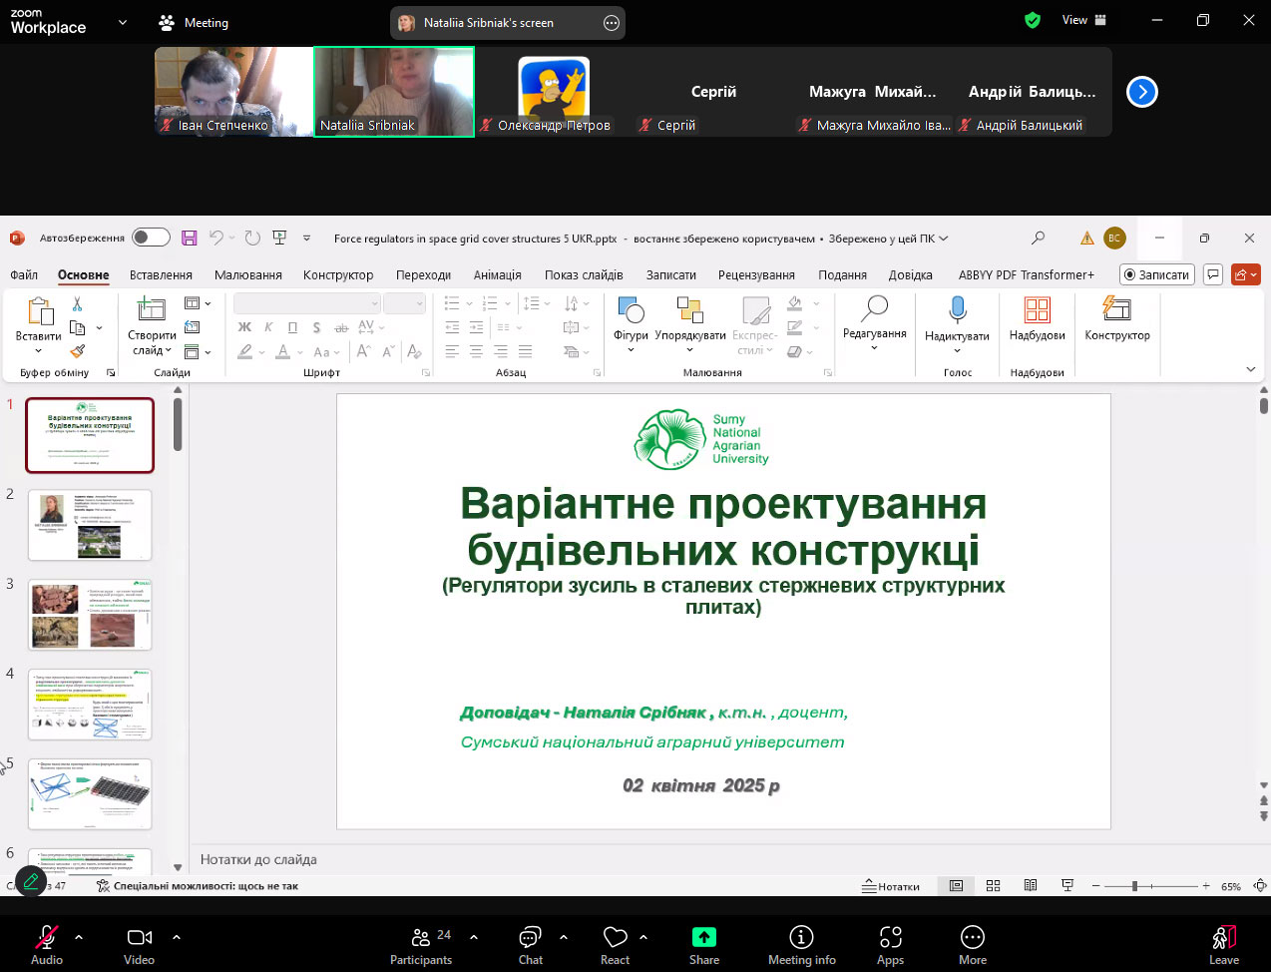The height and width of the screenshot is (972, 1271).
Task: Click the green Share screen icon
Action: click(x=703, y=937)
